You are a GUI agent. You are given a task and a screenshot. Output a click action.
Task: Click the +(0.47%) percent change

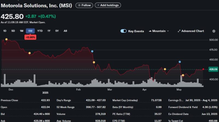[47, 16]
